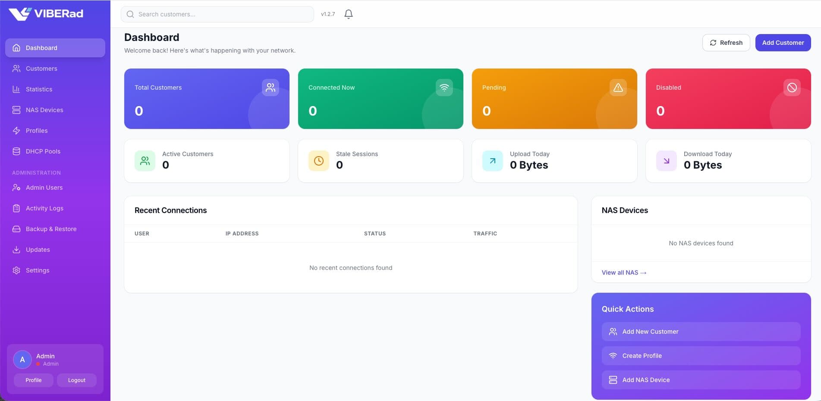Open NAS Devices from the sidebar
Image resolution: width=821 pixels, height=401 pixels.
point(44,110)
